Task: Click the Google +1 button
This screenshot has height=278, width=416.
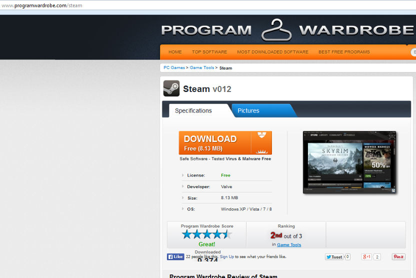Action: coord(366,256)
